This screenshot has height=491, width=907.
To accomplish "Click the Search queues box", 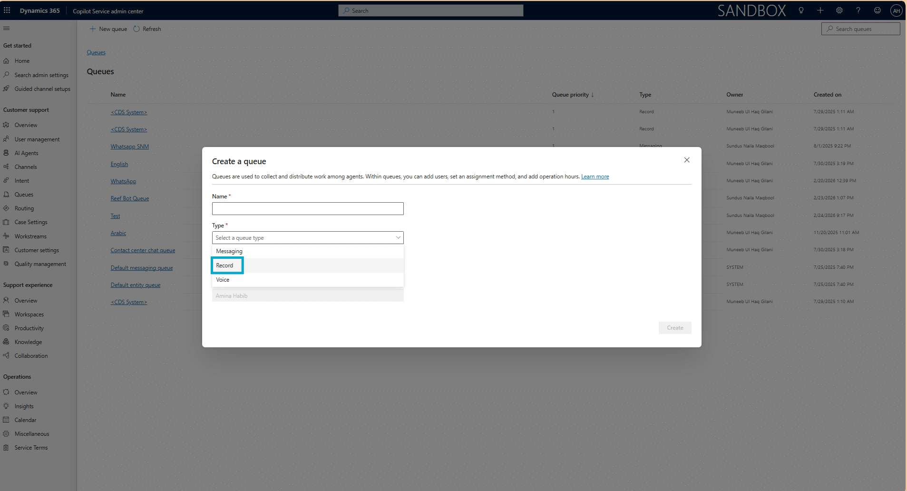I will click(860, 29).
